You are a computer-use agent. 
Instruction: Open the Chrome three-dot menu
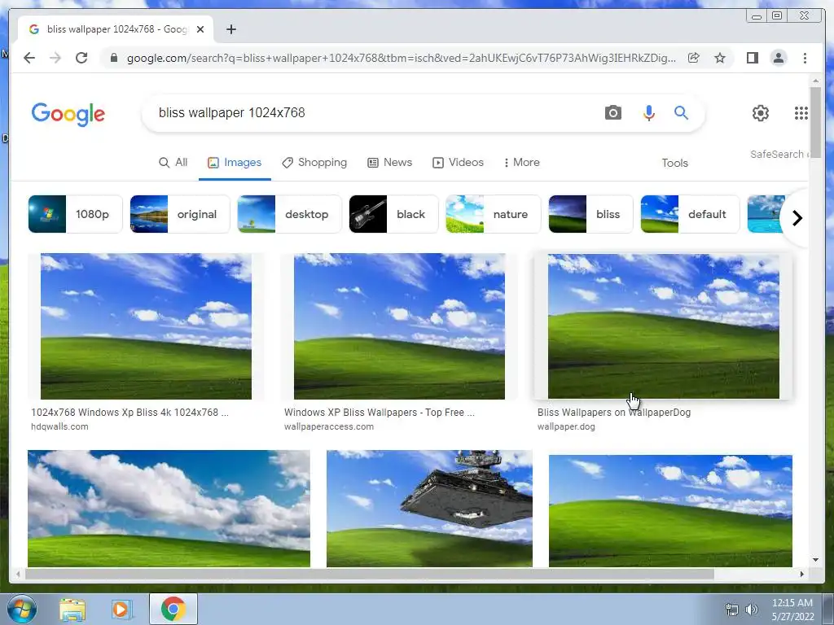[x=805, y=58]
